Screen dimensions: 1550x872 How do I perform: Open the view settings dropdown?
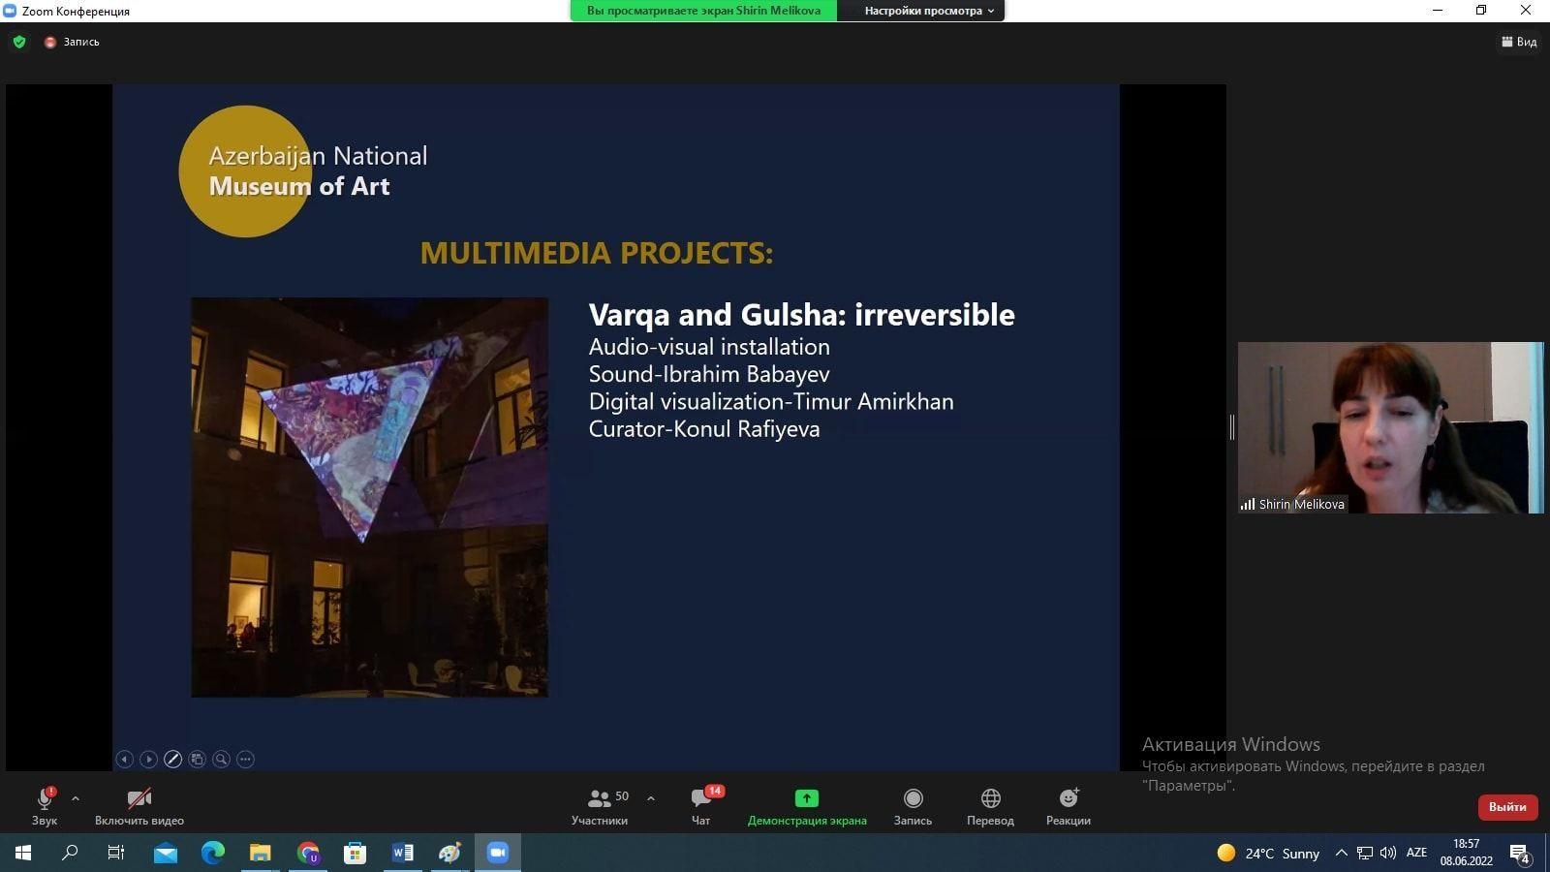point(929,11)
